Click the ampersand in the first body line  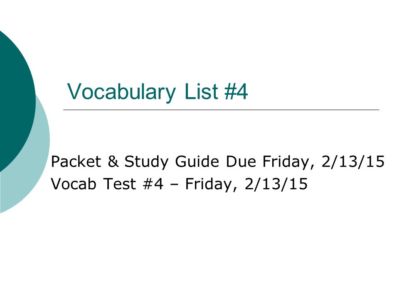click(113, 162)
